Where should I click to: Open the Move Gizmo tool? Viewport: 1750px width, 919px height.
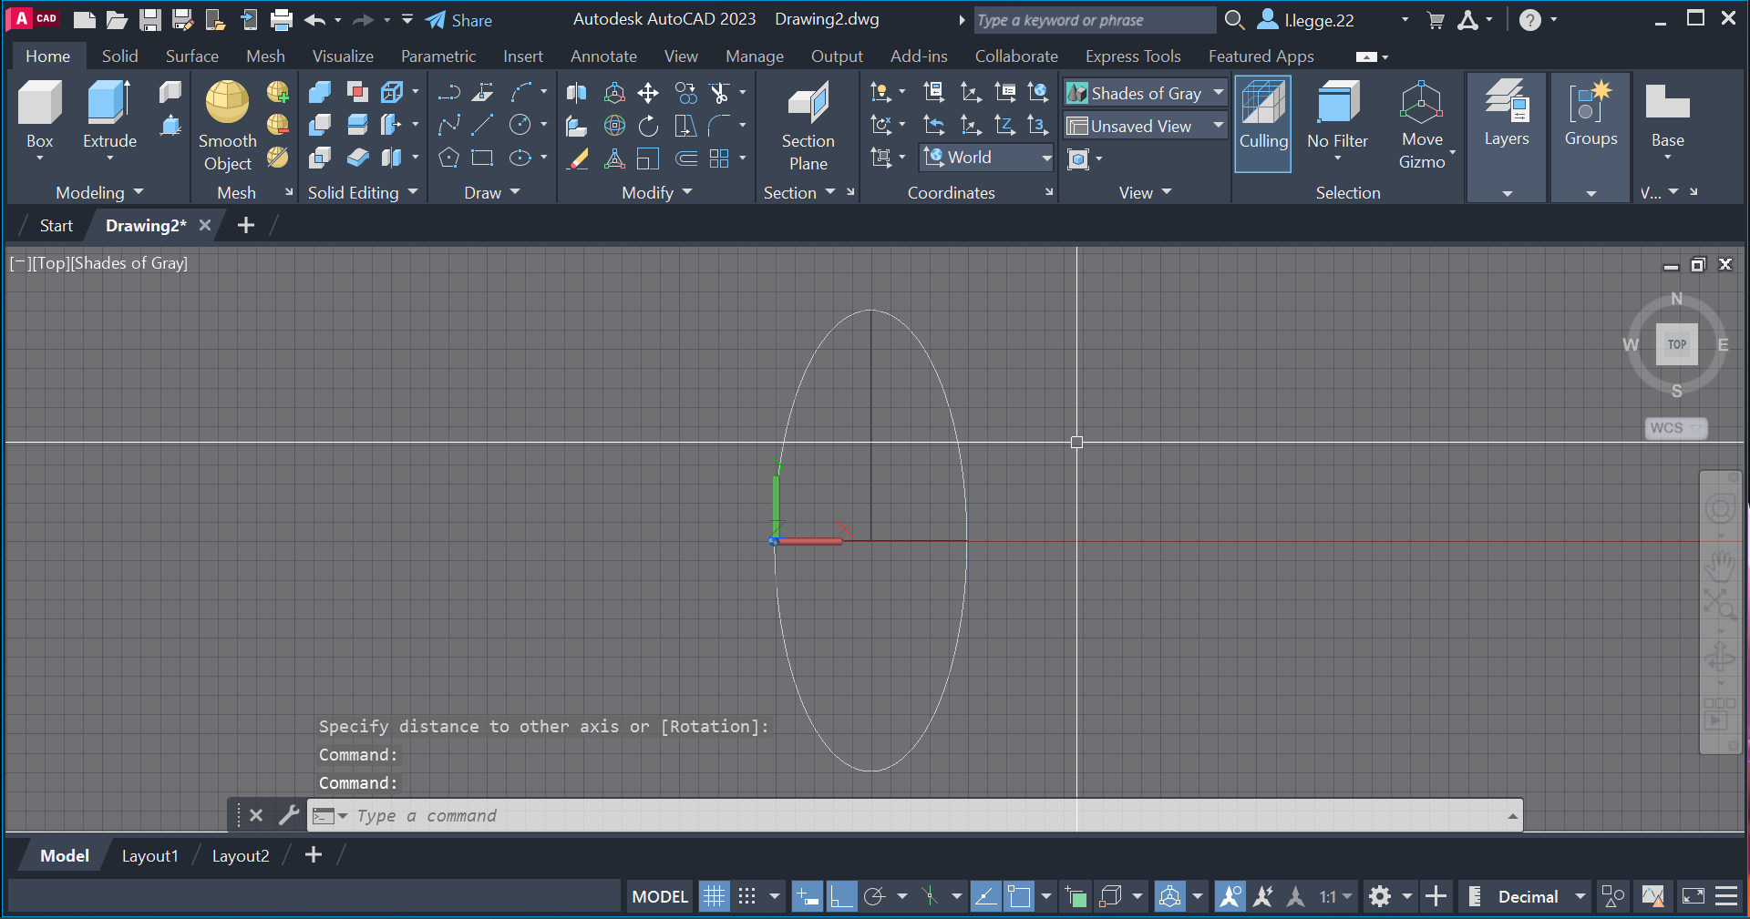[1422, 125]
